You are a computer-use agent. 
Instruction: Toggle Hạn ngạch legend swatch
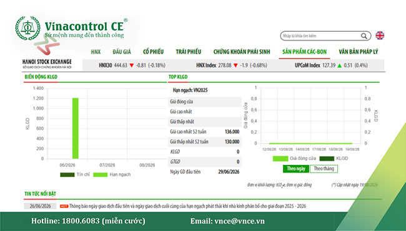pos(100,175)
